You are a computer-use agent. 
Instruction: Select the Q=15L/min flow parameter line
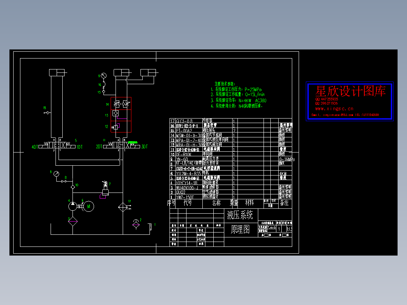237,94
